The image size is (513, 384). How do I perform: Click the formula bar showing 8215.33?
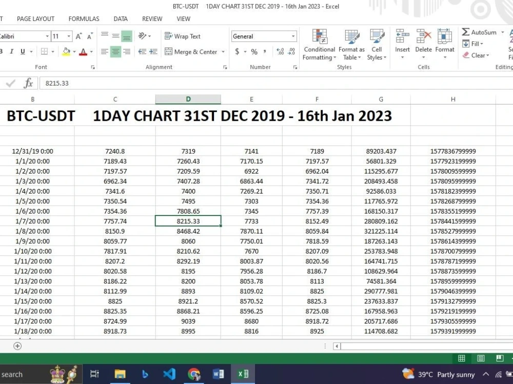tap(276, 83)
